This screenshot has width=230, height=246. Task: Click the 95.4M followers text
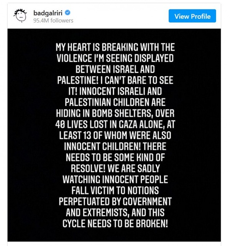[x=53, y=21]
